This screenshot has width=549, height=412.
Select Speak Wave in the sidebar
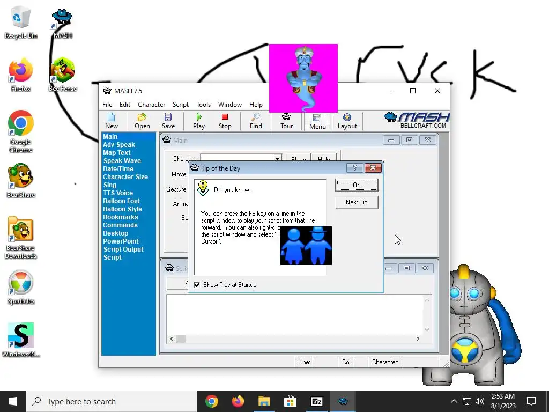[x=122, y=161]
